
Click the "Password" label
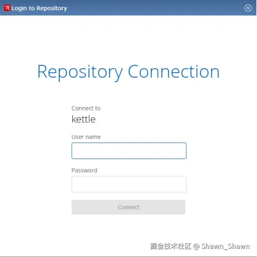point(84,171)
